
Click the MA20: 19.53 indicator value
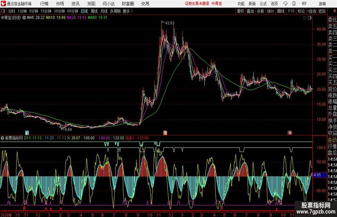tap(76, 18)
